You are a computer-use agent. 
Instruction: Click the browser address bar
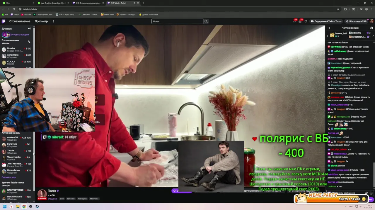(179, 9)
